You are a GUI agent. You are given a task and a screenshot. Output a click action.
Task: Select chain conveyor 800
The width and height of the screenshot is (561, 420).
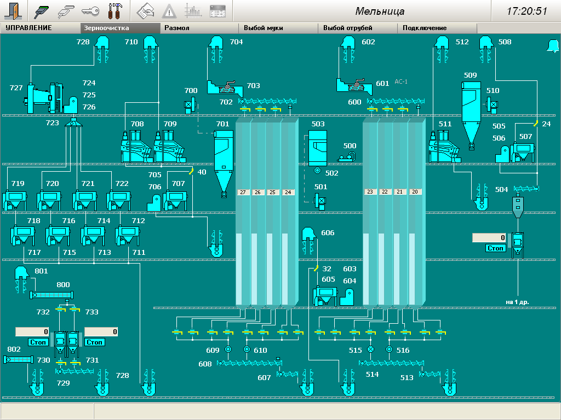tap(51, 295)
